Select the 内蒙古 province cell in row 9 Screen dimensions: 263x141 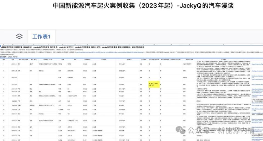pos(20,105)
